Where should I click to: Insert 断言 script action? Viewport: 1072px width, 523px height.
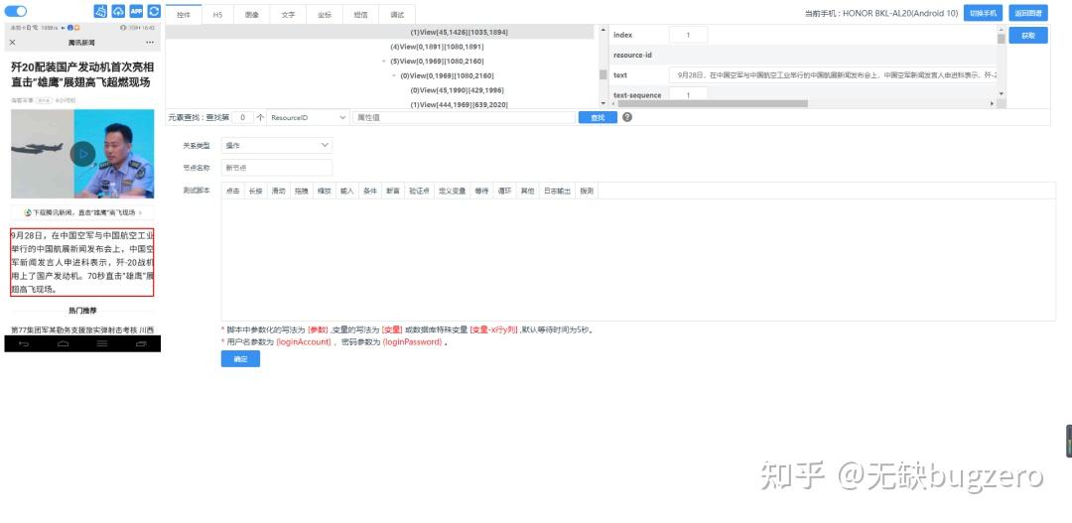[x=392, y=192]
